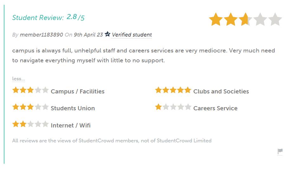Click the 2.8 score value

[x=72, y=17]
